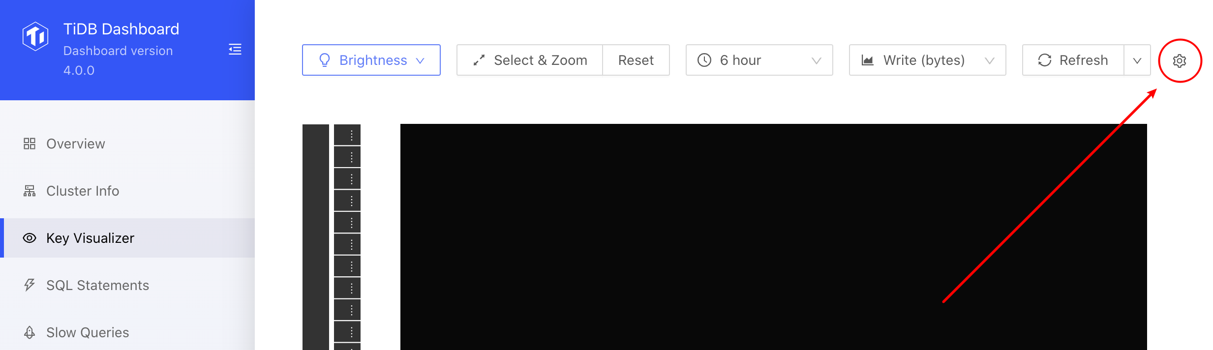The width and height of the screenshot is (1213, 350).
Task: Open Cluster Info page
Action: click(83, 191)
